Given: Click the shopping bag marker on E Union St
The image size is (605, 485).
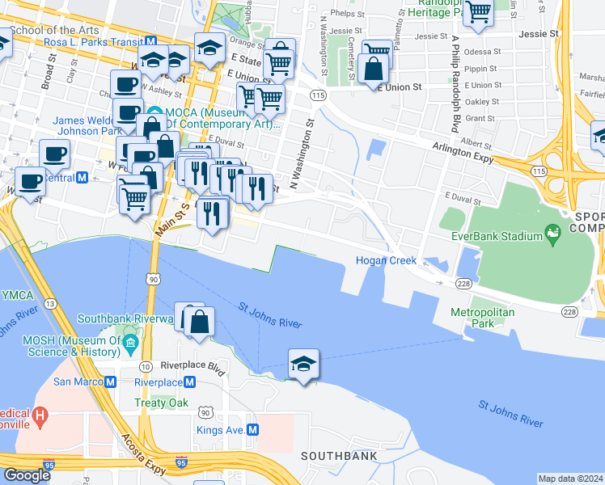Looking at the screenshot, I should click(373, 70).
